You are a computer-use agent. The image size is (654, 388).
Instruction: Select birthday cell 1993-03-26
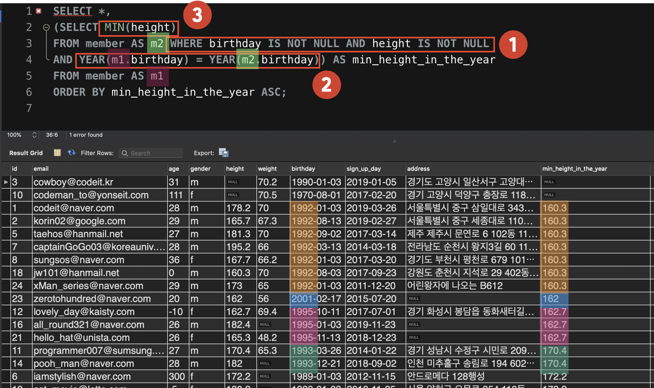pos(318,351)
